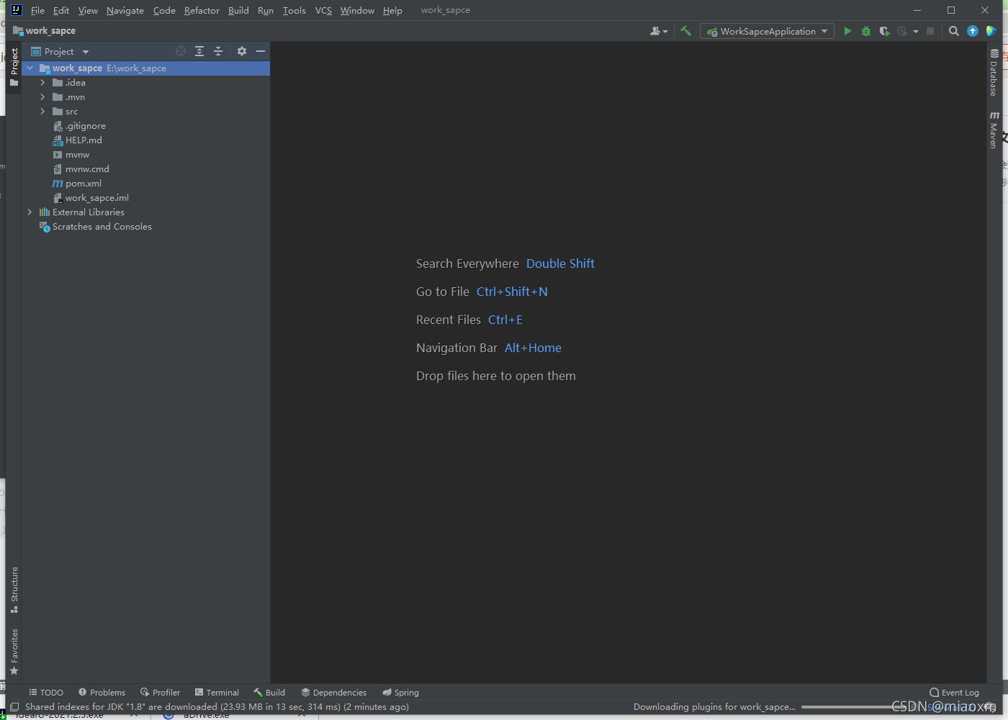1008x720 pixels.
Task: Open the Window menu
Action: coord(357,10)
